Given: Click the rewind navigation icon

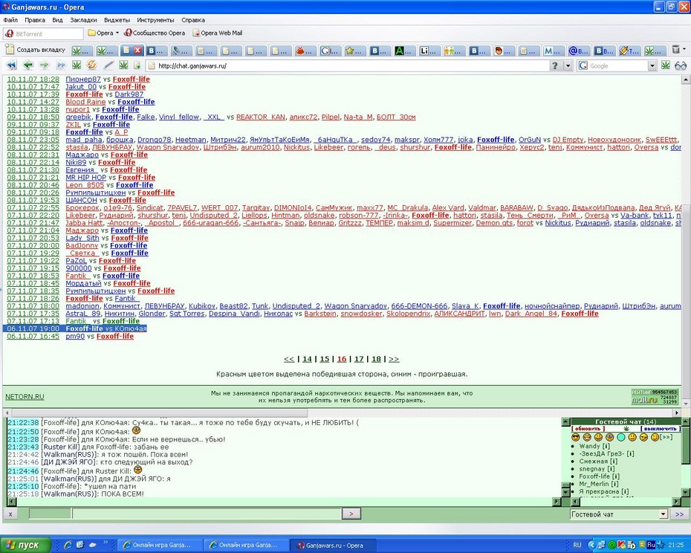Looking at the screenshot, I should pyautogui.click(x=11, y=65).
